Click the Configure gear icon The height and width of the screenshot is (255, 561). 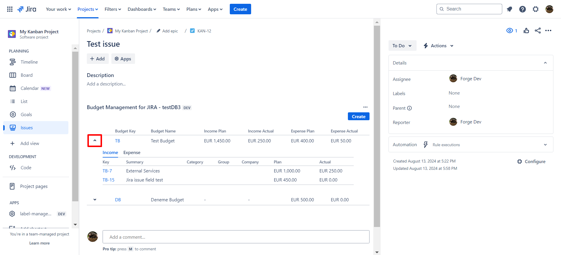[519, 161]
